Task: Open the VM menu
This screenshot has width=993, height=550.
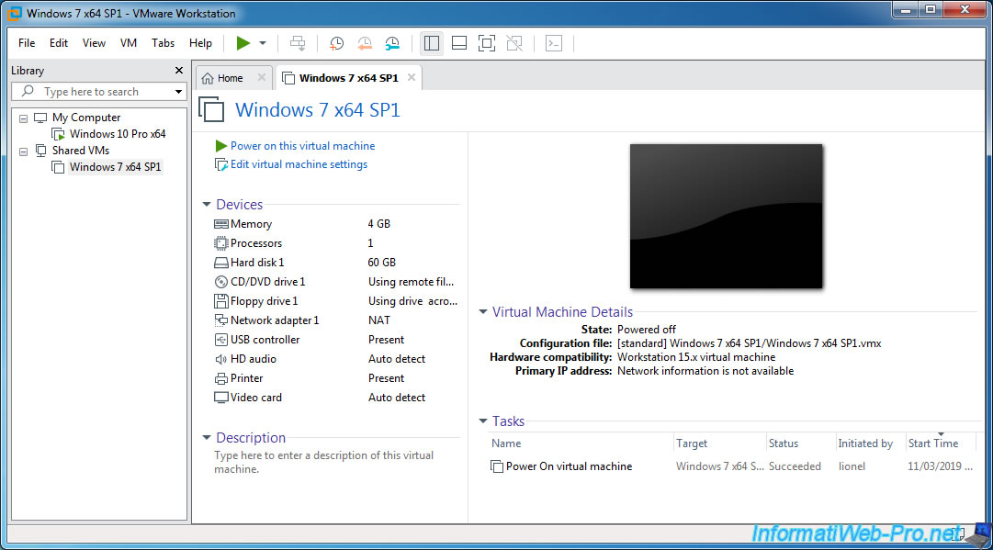Action: click(129, 43)
